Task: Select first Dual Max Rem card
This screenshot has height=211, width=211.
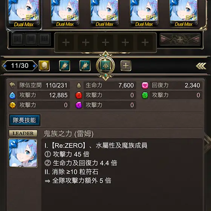Action: [x=24, y=14]
